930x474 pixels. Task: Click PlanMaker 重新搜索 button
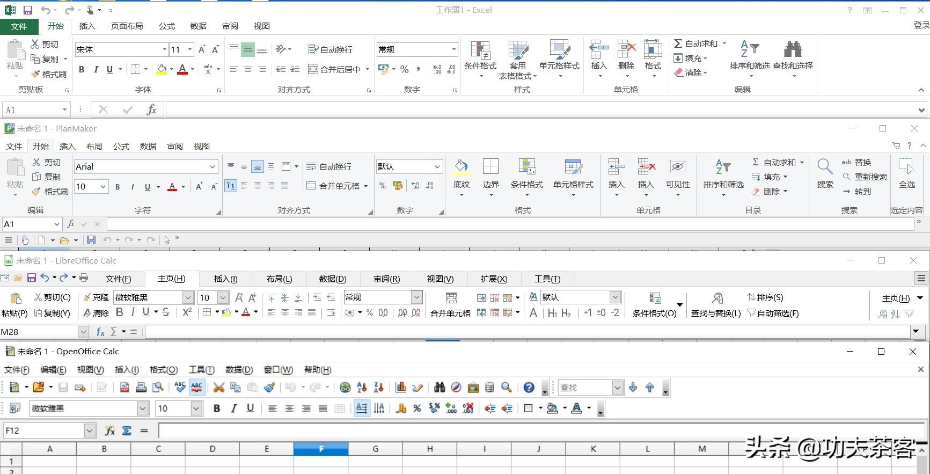[x=865, y=177]
